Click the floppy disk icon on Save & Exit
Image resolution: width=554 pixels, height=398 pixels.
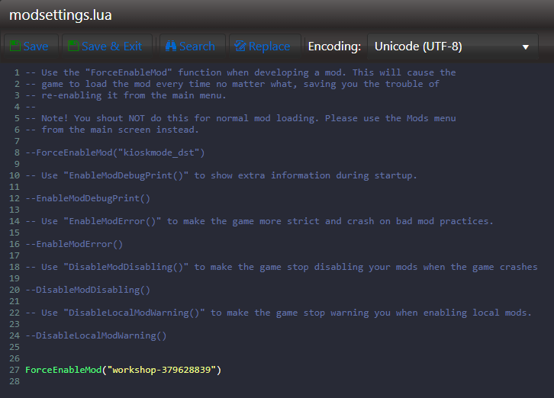(73, 46)
